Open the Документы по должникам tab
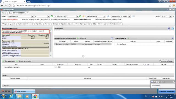The width and height of the screenshot is (176, 99). click(x=113, y=24)
